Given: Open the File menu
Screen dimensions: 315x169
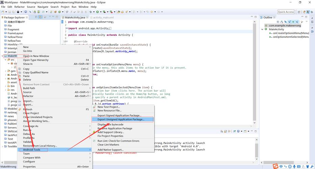Looking at the screenshot, I should tap(3, 7).
